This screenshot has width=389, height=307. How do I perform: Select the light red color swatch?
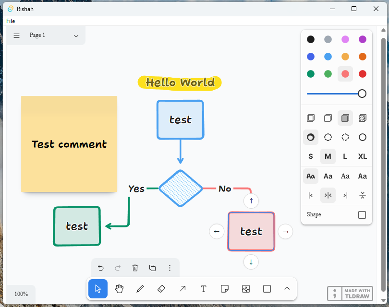pyautogui.click(x=345, y=74)
